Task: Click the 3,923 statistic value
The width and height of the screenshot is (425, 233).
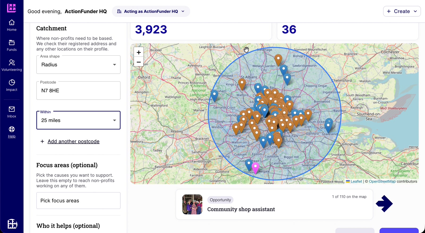Action: coord(151,29)
